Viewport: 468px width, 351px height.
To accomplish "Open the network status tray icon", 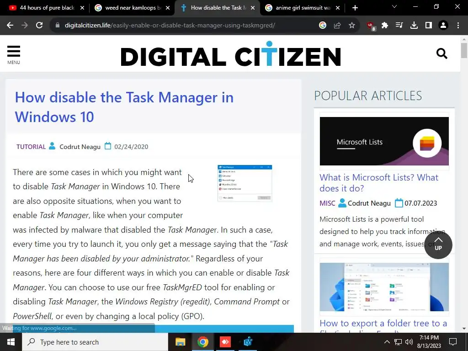I will click(x=398, y=342).
